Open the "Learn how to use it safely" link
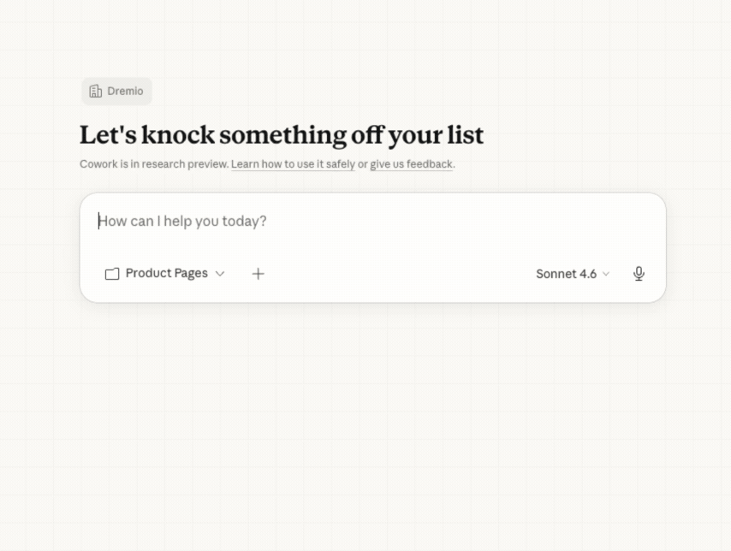 point(293,164)
